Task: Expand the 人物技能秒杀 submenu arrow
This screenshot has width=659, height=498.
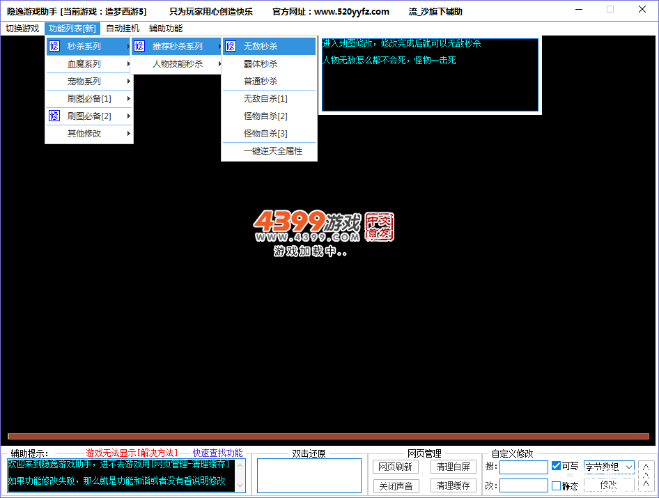Action: [219, 64]
